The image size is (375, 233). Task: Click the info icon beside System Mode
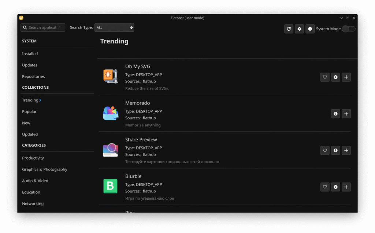pos(310,29)
